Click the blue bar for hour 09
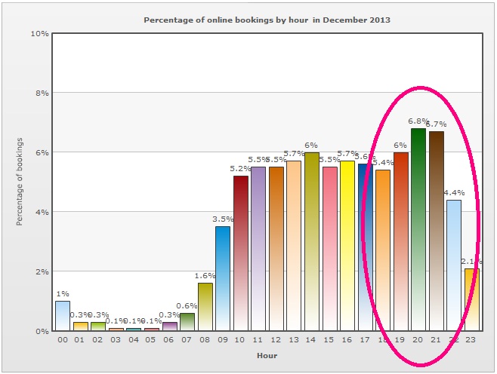The image size is (497, 374). point(223,278)
